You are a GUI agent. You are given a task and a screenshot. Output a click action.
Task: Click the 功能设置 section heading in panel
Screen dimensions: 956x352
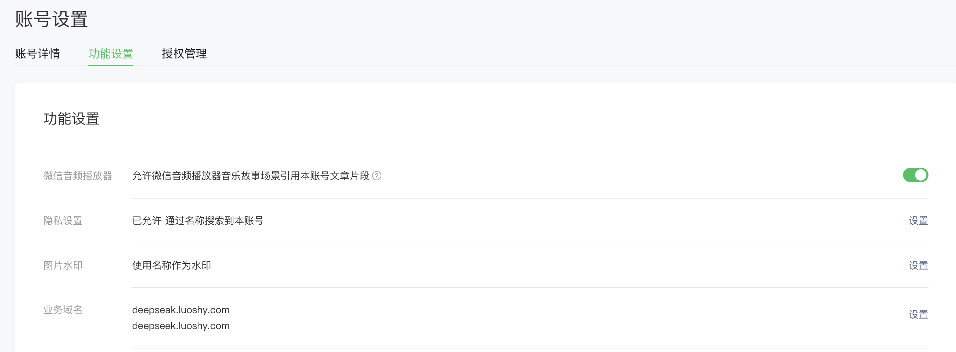coord(71,119)
